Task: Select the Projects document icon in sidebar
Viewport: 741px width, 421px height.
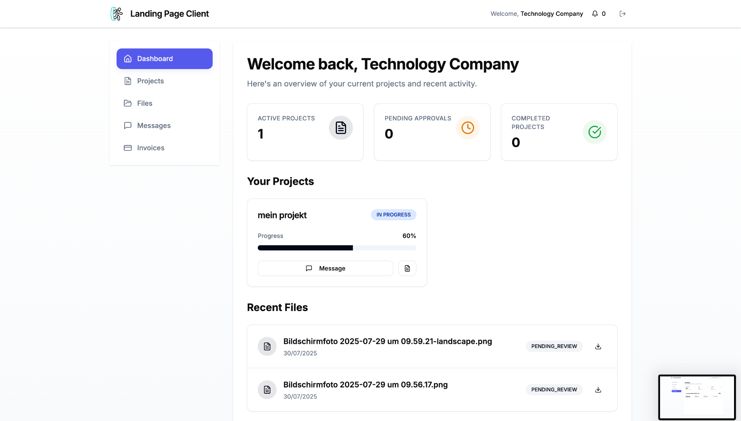Action: pyautogui.click(x=128, y=81)
